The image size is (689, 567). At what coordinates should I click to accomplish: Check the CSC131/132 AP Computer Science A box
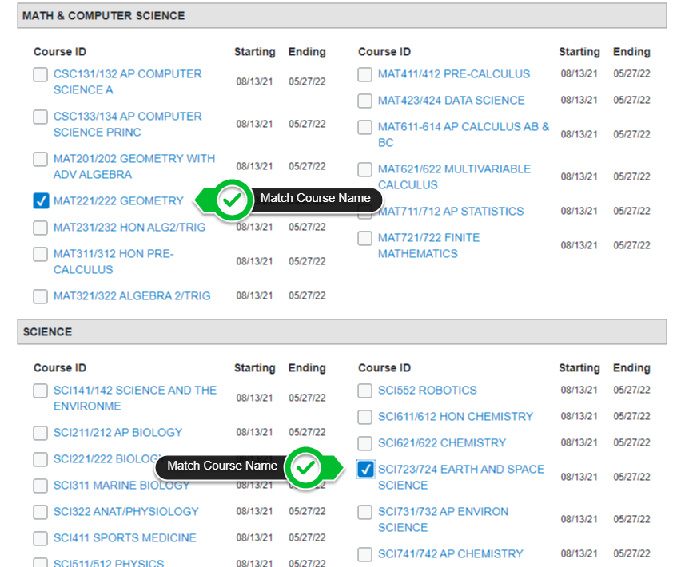point(41,75)
